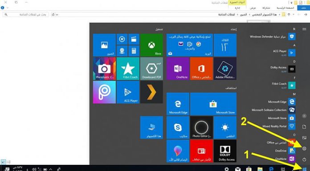
Task: Select ACG Player in the app list
Action: click(x=284, y=53)
